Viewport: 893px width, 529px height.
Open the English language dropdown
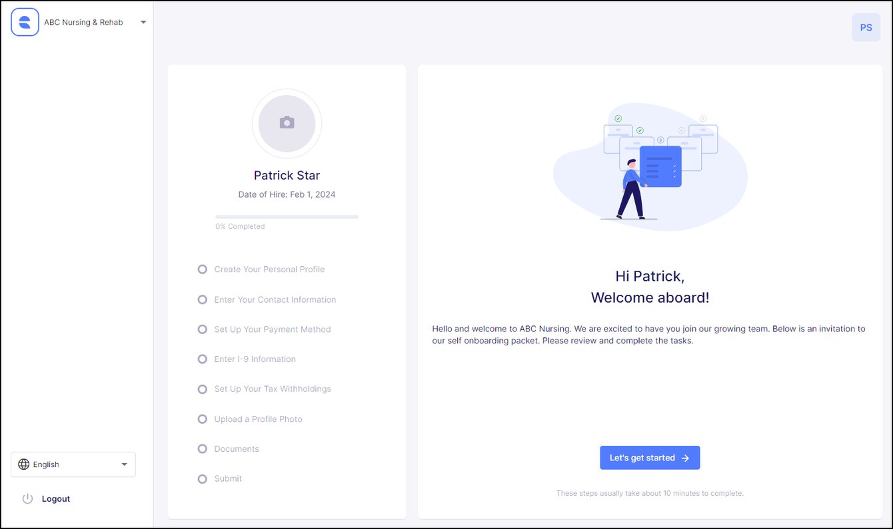pos(73,464)
